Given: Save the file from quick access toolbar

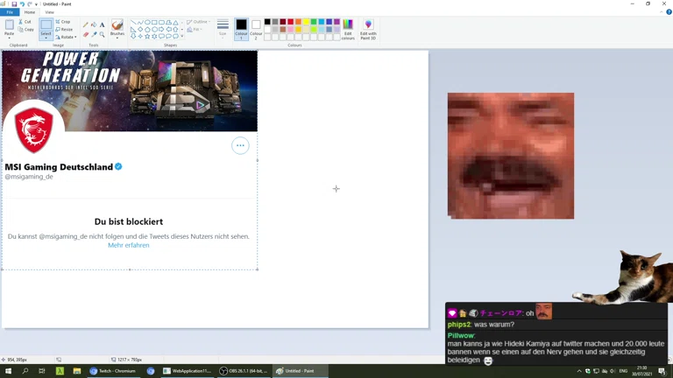Looking at the screenshot, I should pos(14,3).
